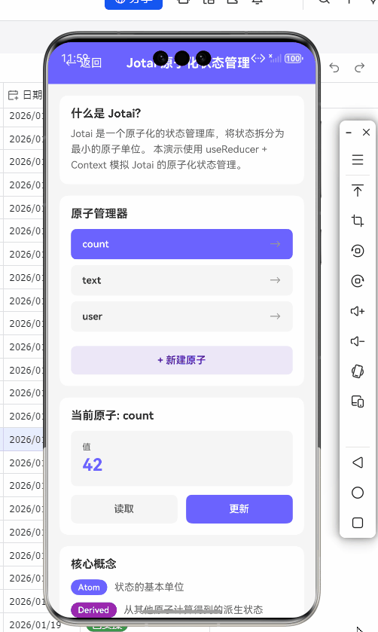
Task: Click the 什么是 Jotai? heading
Action: (106, 113)
